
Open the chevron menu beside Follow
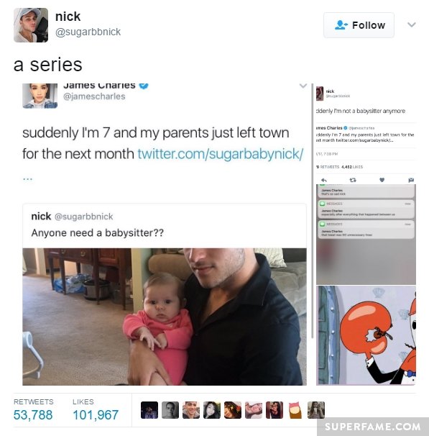tap(412, 24)
